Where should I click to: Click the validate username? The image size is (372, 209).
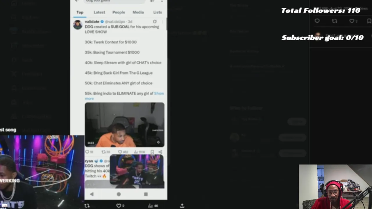coord(92,21)
